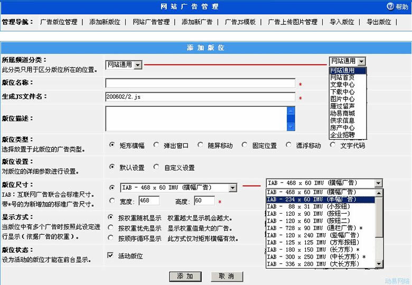Choose IAB 125 x 125 方形按钮 option

321,242
